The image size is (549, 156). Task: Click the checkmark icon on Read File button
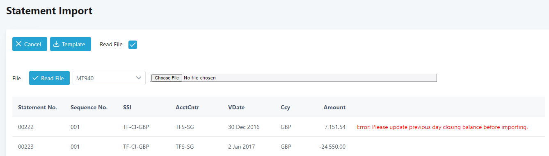pyautogui.click(x=35, y=78)
